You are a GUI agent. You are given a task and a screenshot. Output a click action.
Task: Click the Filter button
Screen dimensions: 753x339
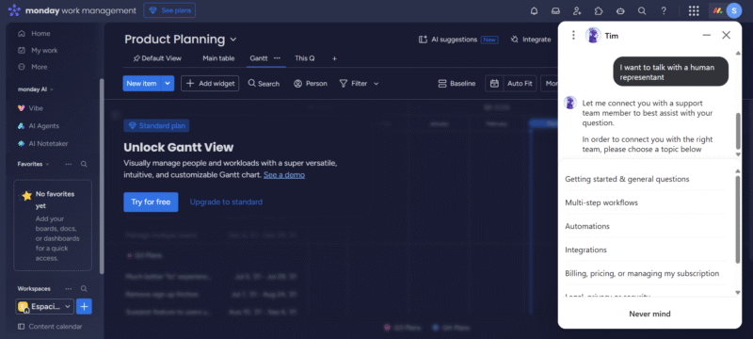coord(354,84)
